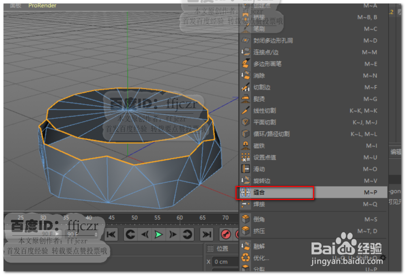The image size is (405, 275).
Task: Select the 缝合 stitch icon
Action: click(245, 192)
